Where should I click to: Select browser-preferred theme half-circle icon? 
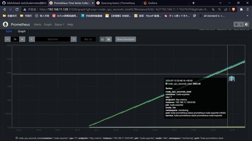click(246, 24)
